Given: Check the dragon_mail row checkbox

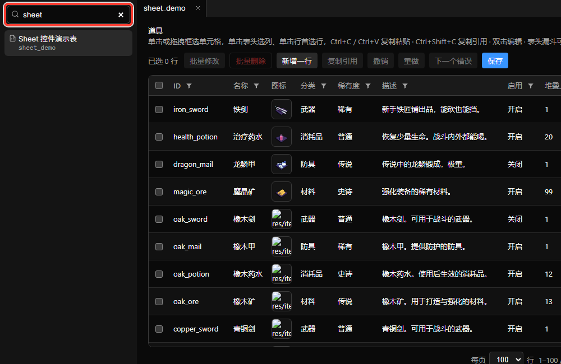Looking at the screenshot, I should click(159, 164).
